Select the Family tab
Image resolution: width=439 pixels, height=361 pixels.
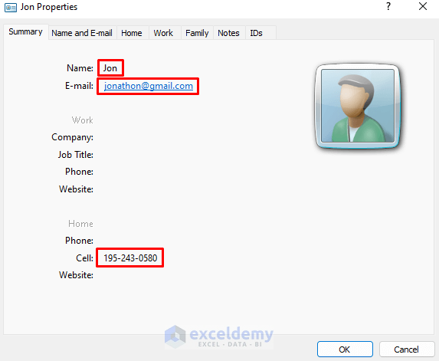coord(197,33)
